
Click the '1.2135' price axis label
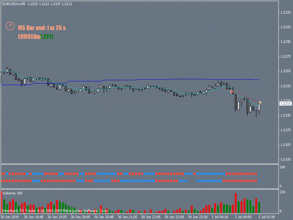285,159
